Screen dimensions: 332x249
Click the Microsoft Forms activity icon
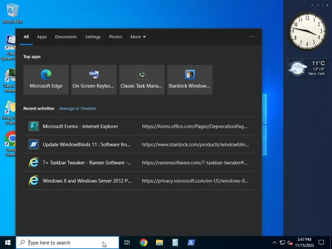[34, 126]
